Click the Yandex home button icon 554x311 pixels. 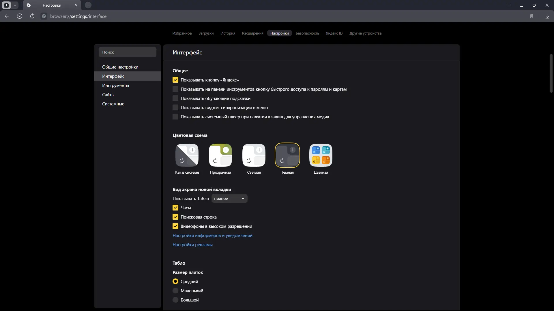[20, 16]
